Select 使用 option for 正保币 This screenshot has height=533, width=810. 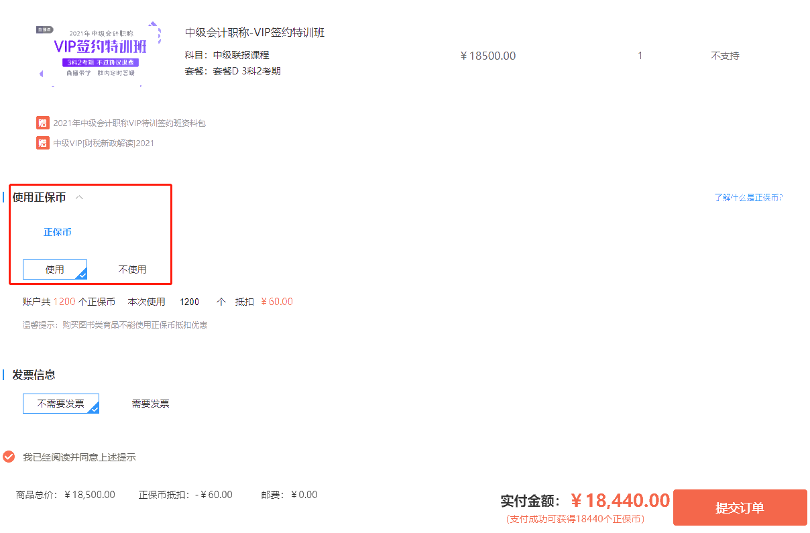tap(55, 270)
